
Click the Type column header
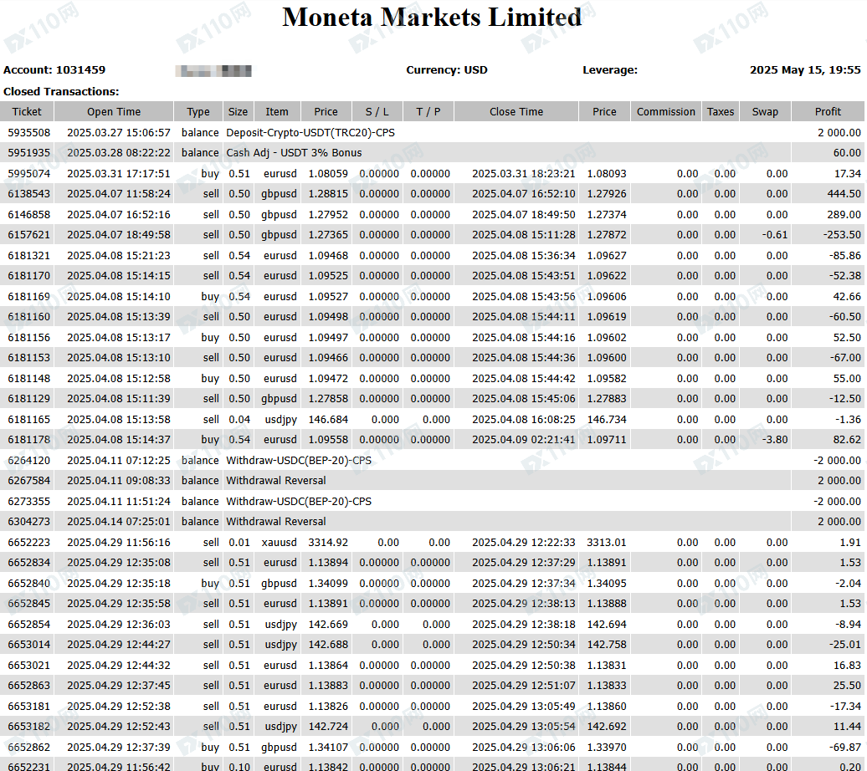198,112
